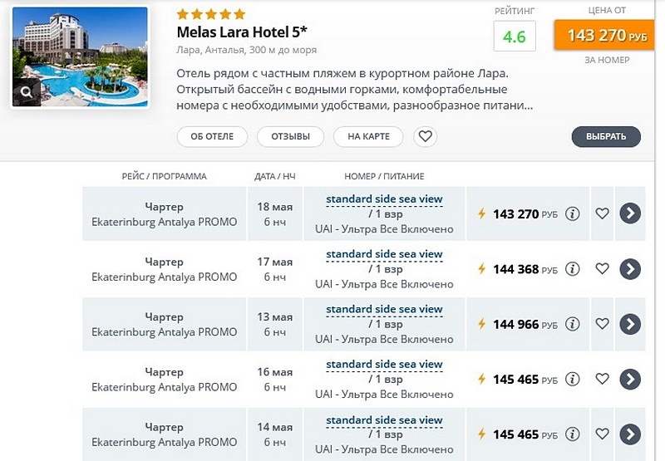
Task: Show price info for 14 мая offer
Action: 573,434
